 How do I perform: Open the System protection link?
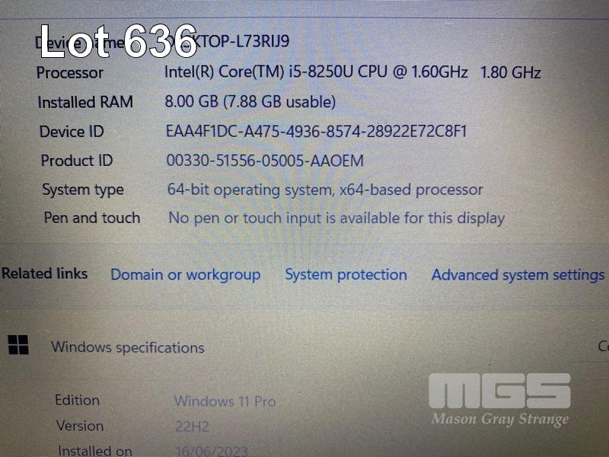pos(346,275)
